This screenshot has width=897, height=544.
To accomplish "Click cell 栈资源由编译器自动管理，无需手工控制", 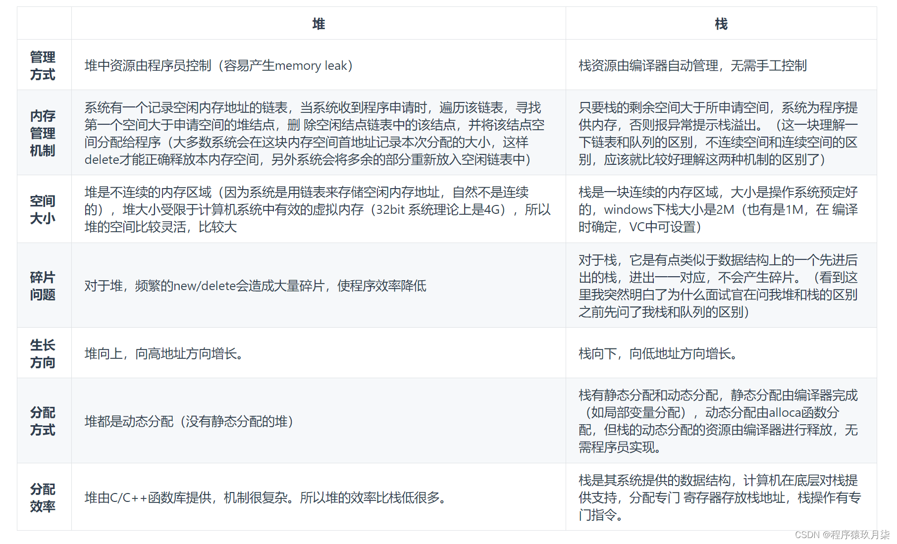I will [x=721, y=65].
